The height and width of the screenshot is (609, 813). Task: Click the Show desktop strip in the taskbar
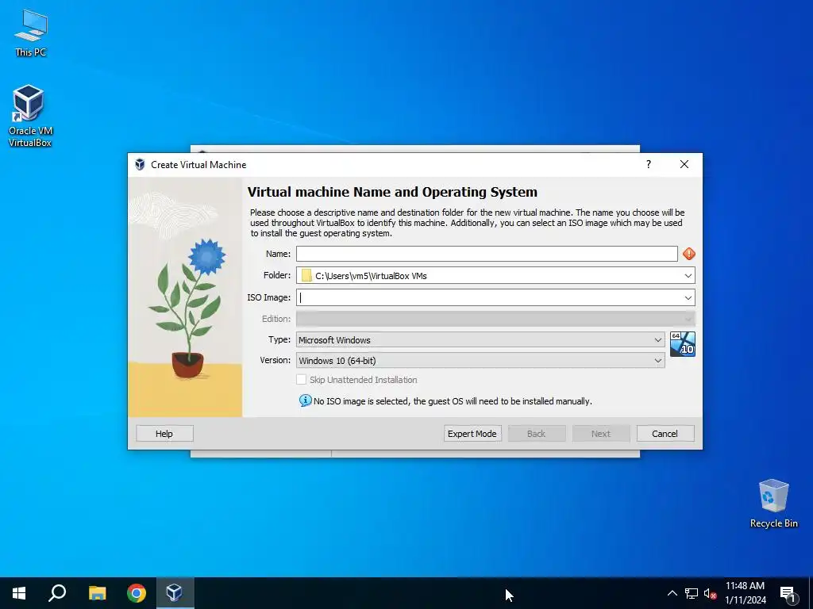point(811,593)
